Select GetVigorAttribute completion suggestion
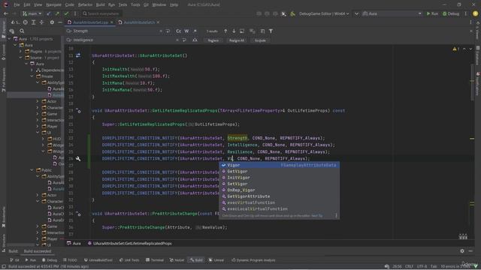This screenshot has width=481, height=270. coord(279,196)
